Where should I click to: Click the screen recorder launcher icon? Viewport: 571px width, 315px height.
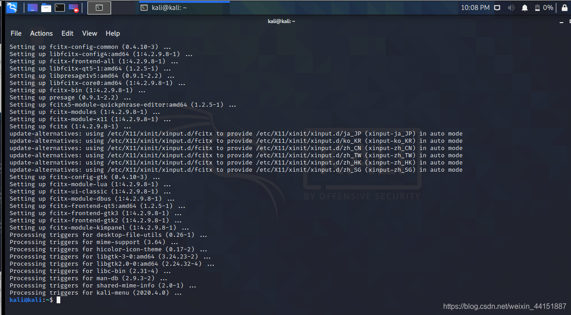73,8
